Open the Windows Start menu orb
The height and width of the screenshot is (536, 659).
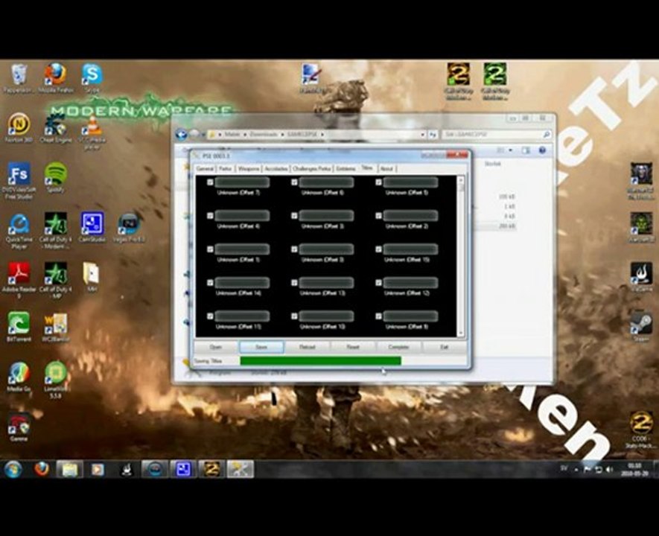tap(13, 469)
